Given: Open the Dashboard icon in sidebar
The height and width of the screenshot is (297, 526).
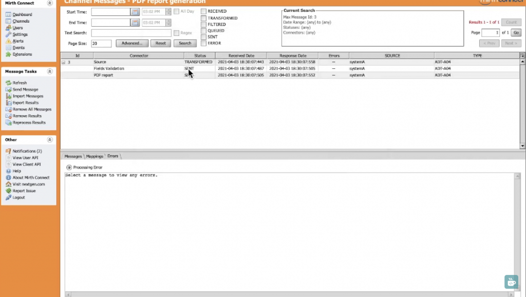Looking at the screenshot, I should (x=8, y=14).
